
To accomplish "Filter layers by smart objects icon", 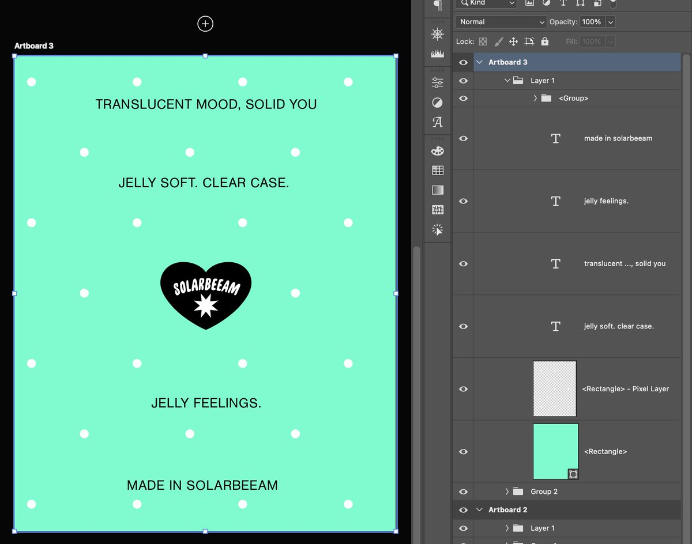I will pyautogui.click(x=597, y=3).
